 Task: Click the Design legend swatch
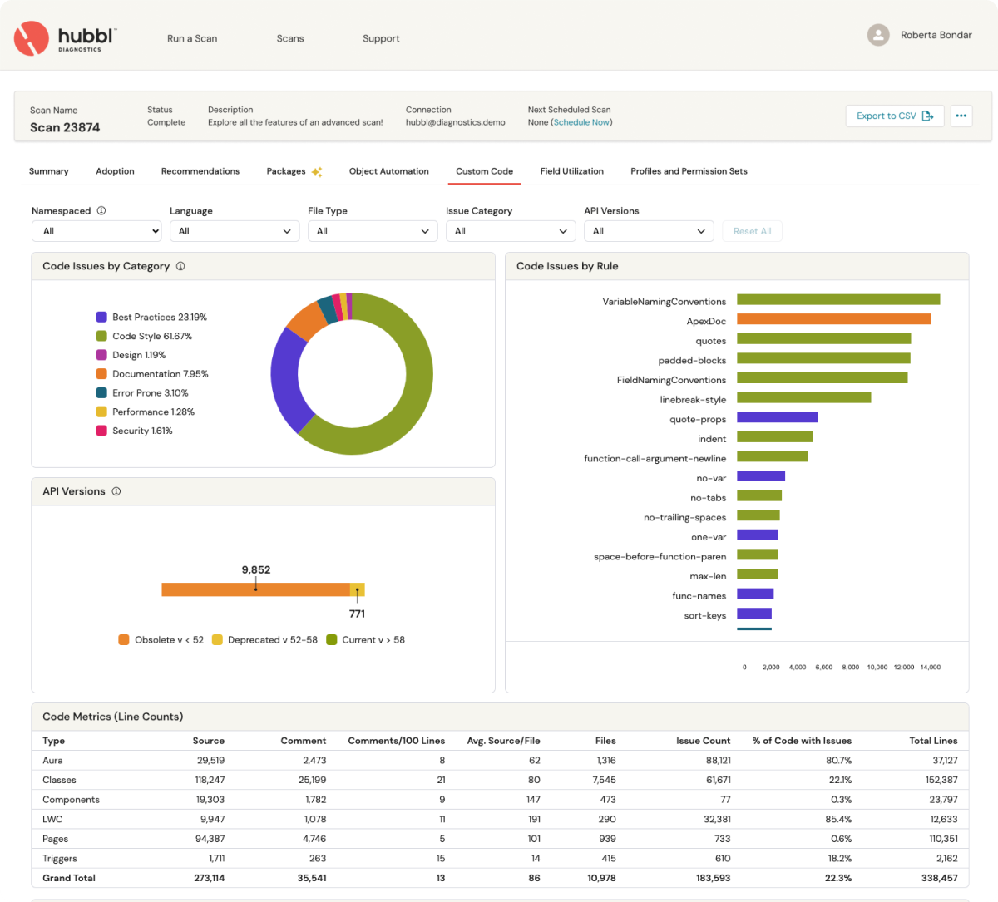pyautogui.click(x=101, y=355)
